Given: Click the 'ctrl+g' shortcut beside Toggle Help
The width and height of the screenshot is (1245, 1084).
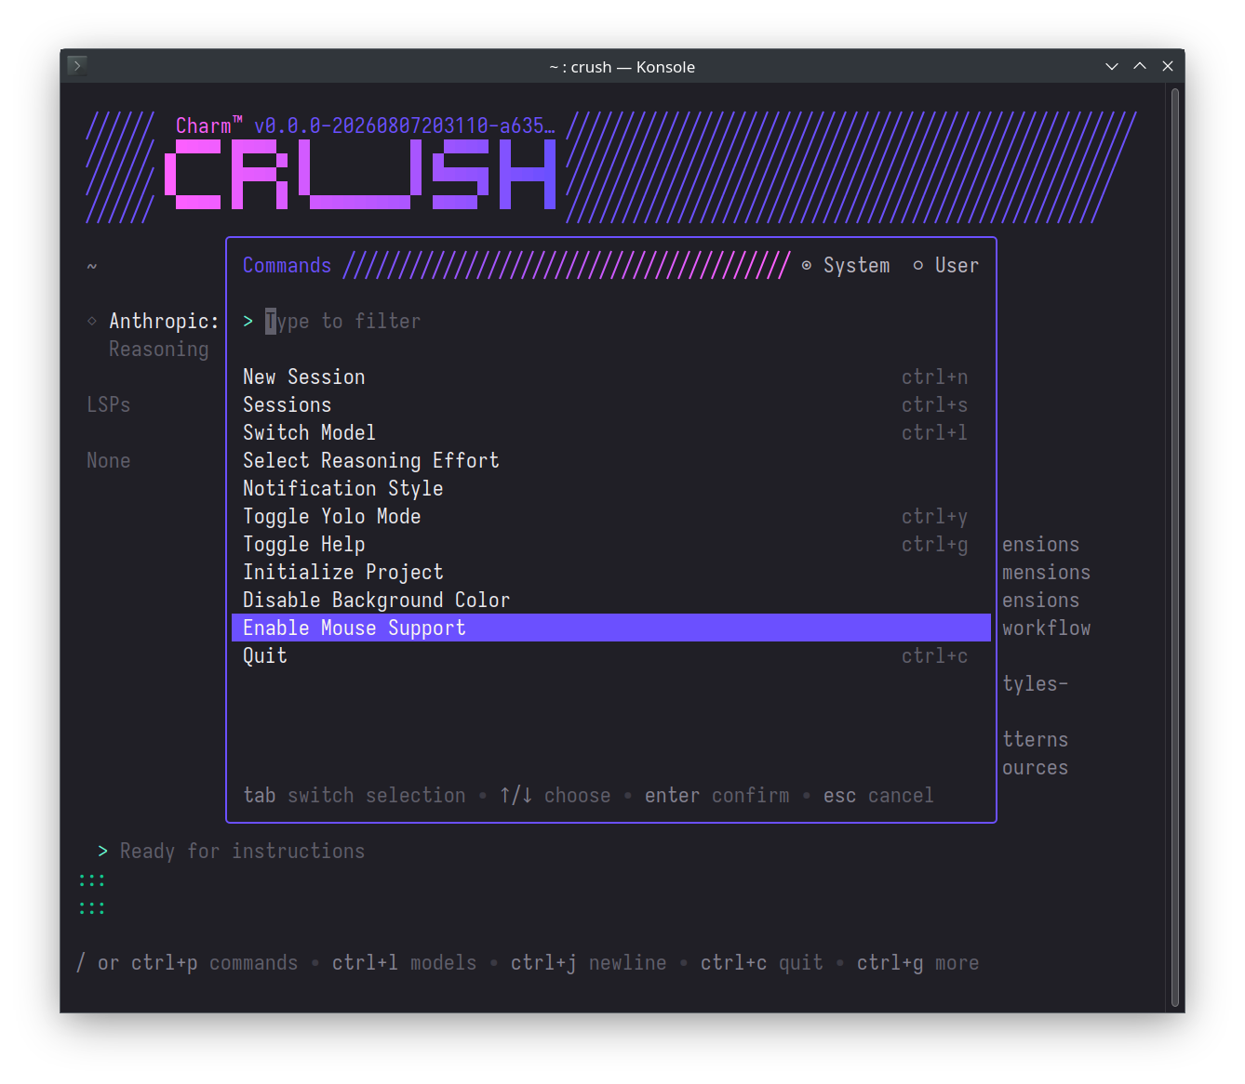Looking at the screenshot, I should pos(934,545).
